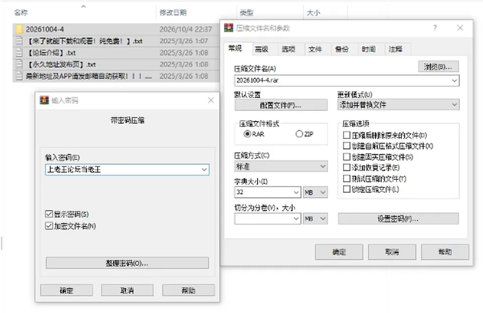483x313 pixels.
Task: Enable 创建自解压格式压缩文件 checkbox
Action: click(x=347, y=146)
